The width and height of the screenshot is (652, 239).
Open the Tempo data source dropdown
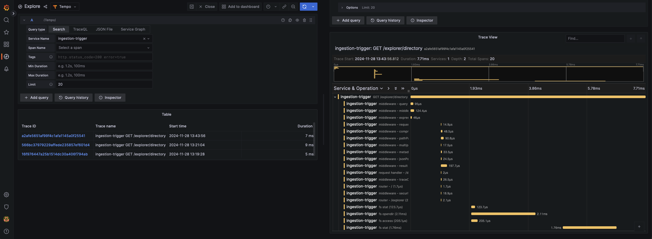point(65,7)
